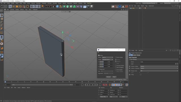This screenshot has width=181, height=102.
Task: Select the Scale tool
Action: click(x=17, y=7)
